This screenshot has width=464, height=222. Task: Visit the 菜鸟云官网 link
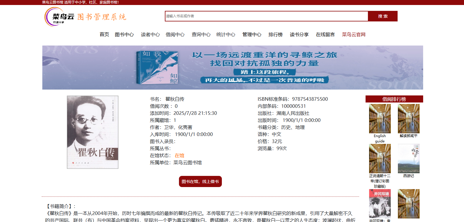point(354,35)
